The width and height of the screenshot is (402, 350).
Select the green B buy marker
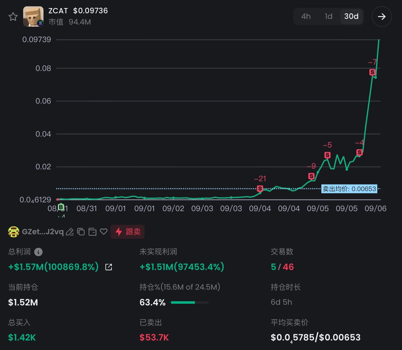click(61, 207)
